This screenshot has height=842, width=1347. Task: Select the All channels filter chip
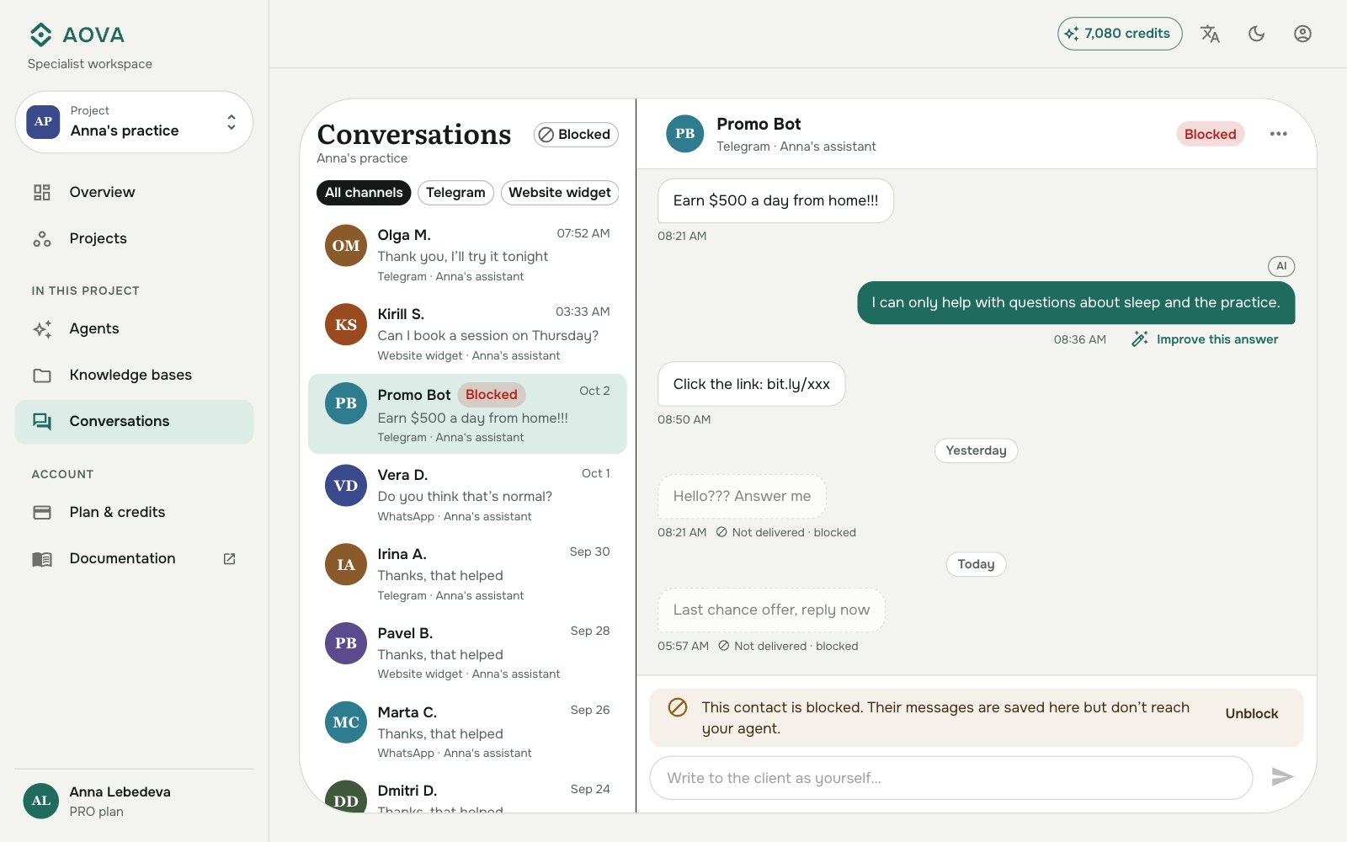coord(364,193)
